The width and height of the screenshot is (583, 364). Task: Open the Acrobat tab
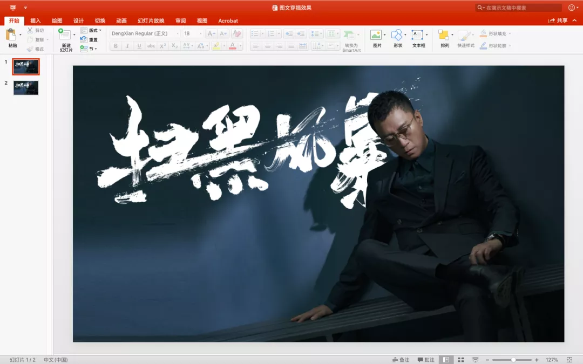pyautogui.click(x=228, y=21)
